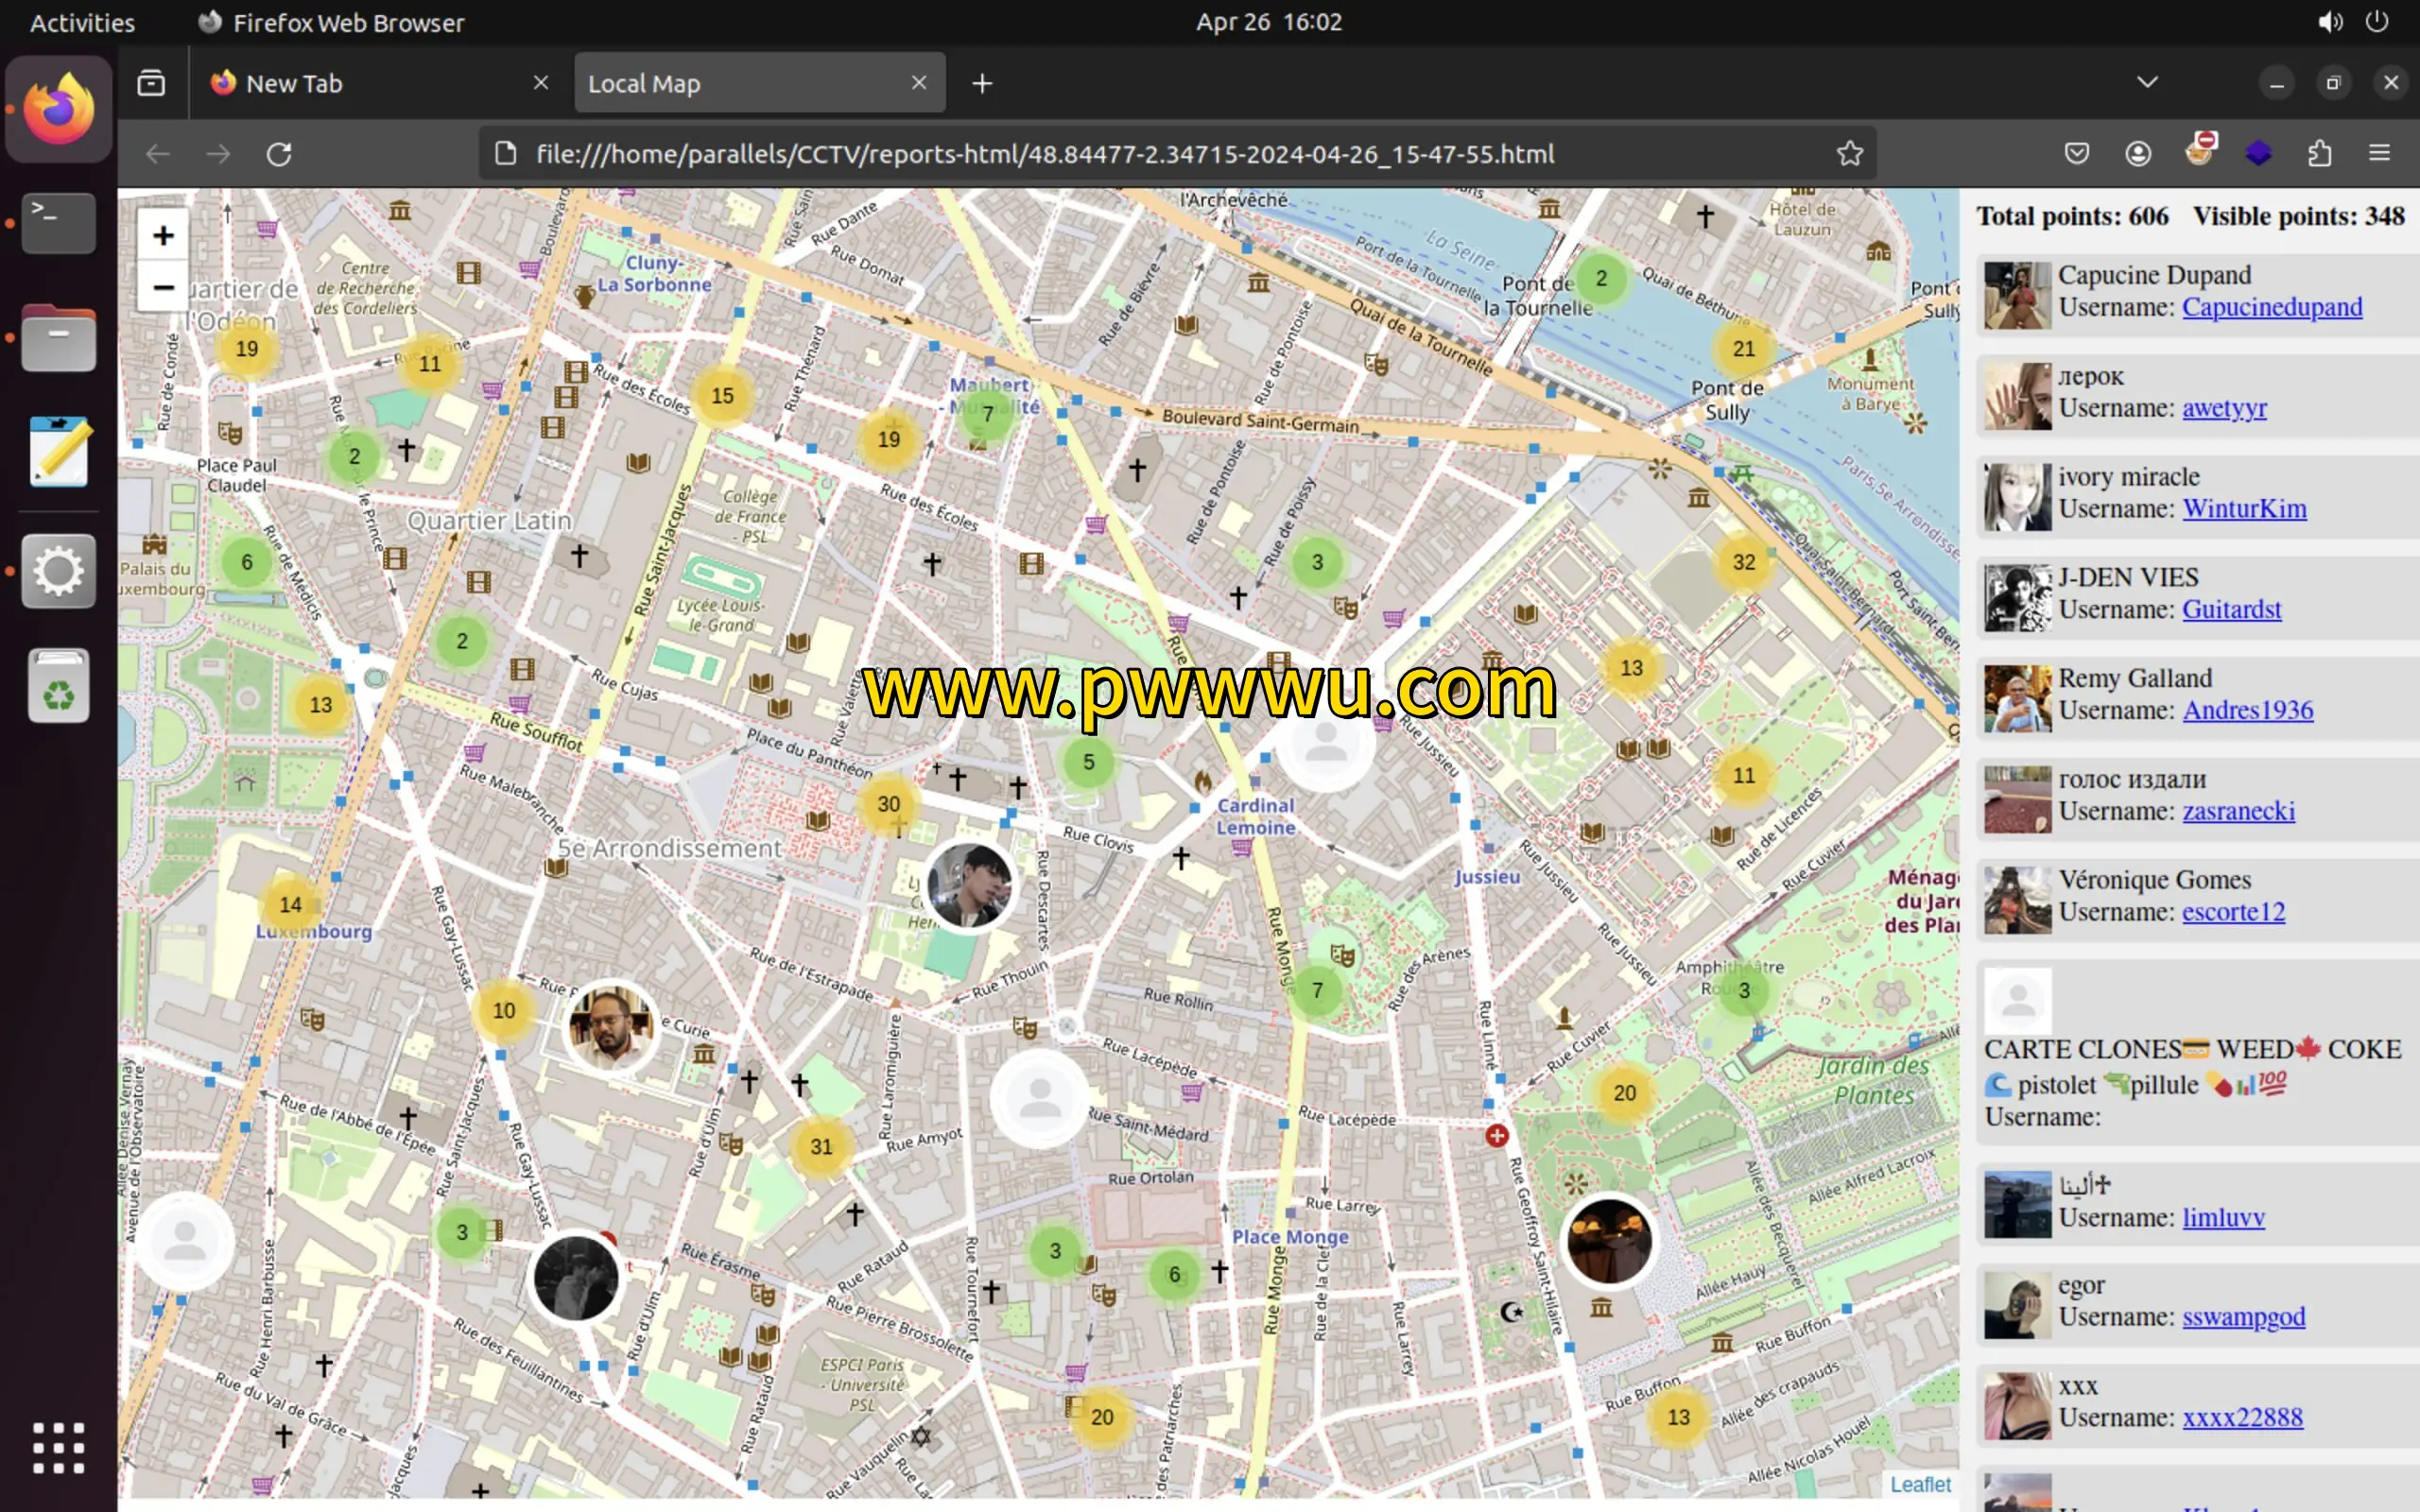
Task: Open the Leaflet attribution link
Action: (1920, 1484)
